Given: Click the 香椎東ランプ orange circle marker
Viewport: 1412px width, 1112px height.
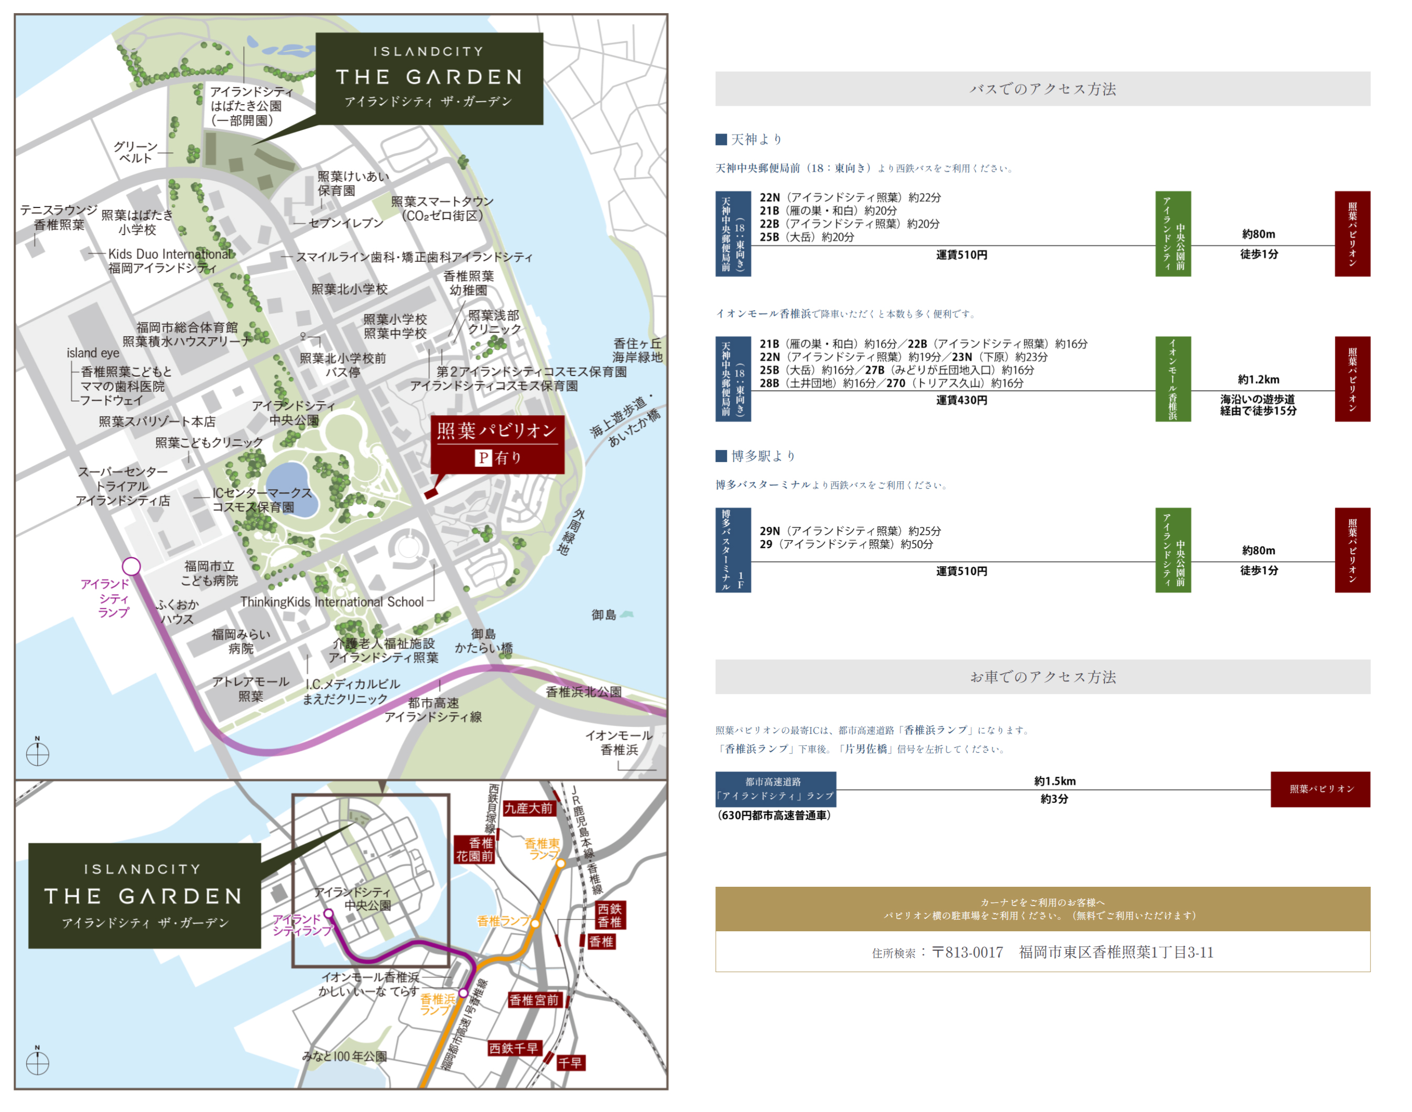Looking at the screenshot, I should coord(560,863).
